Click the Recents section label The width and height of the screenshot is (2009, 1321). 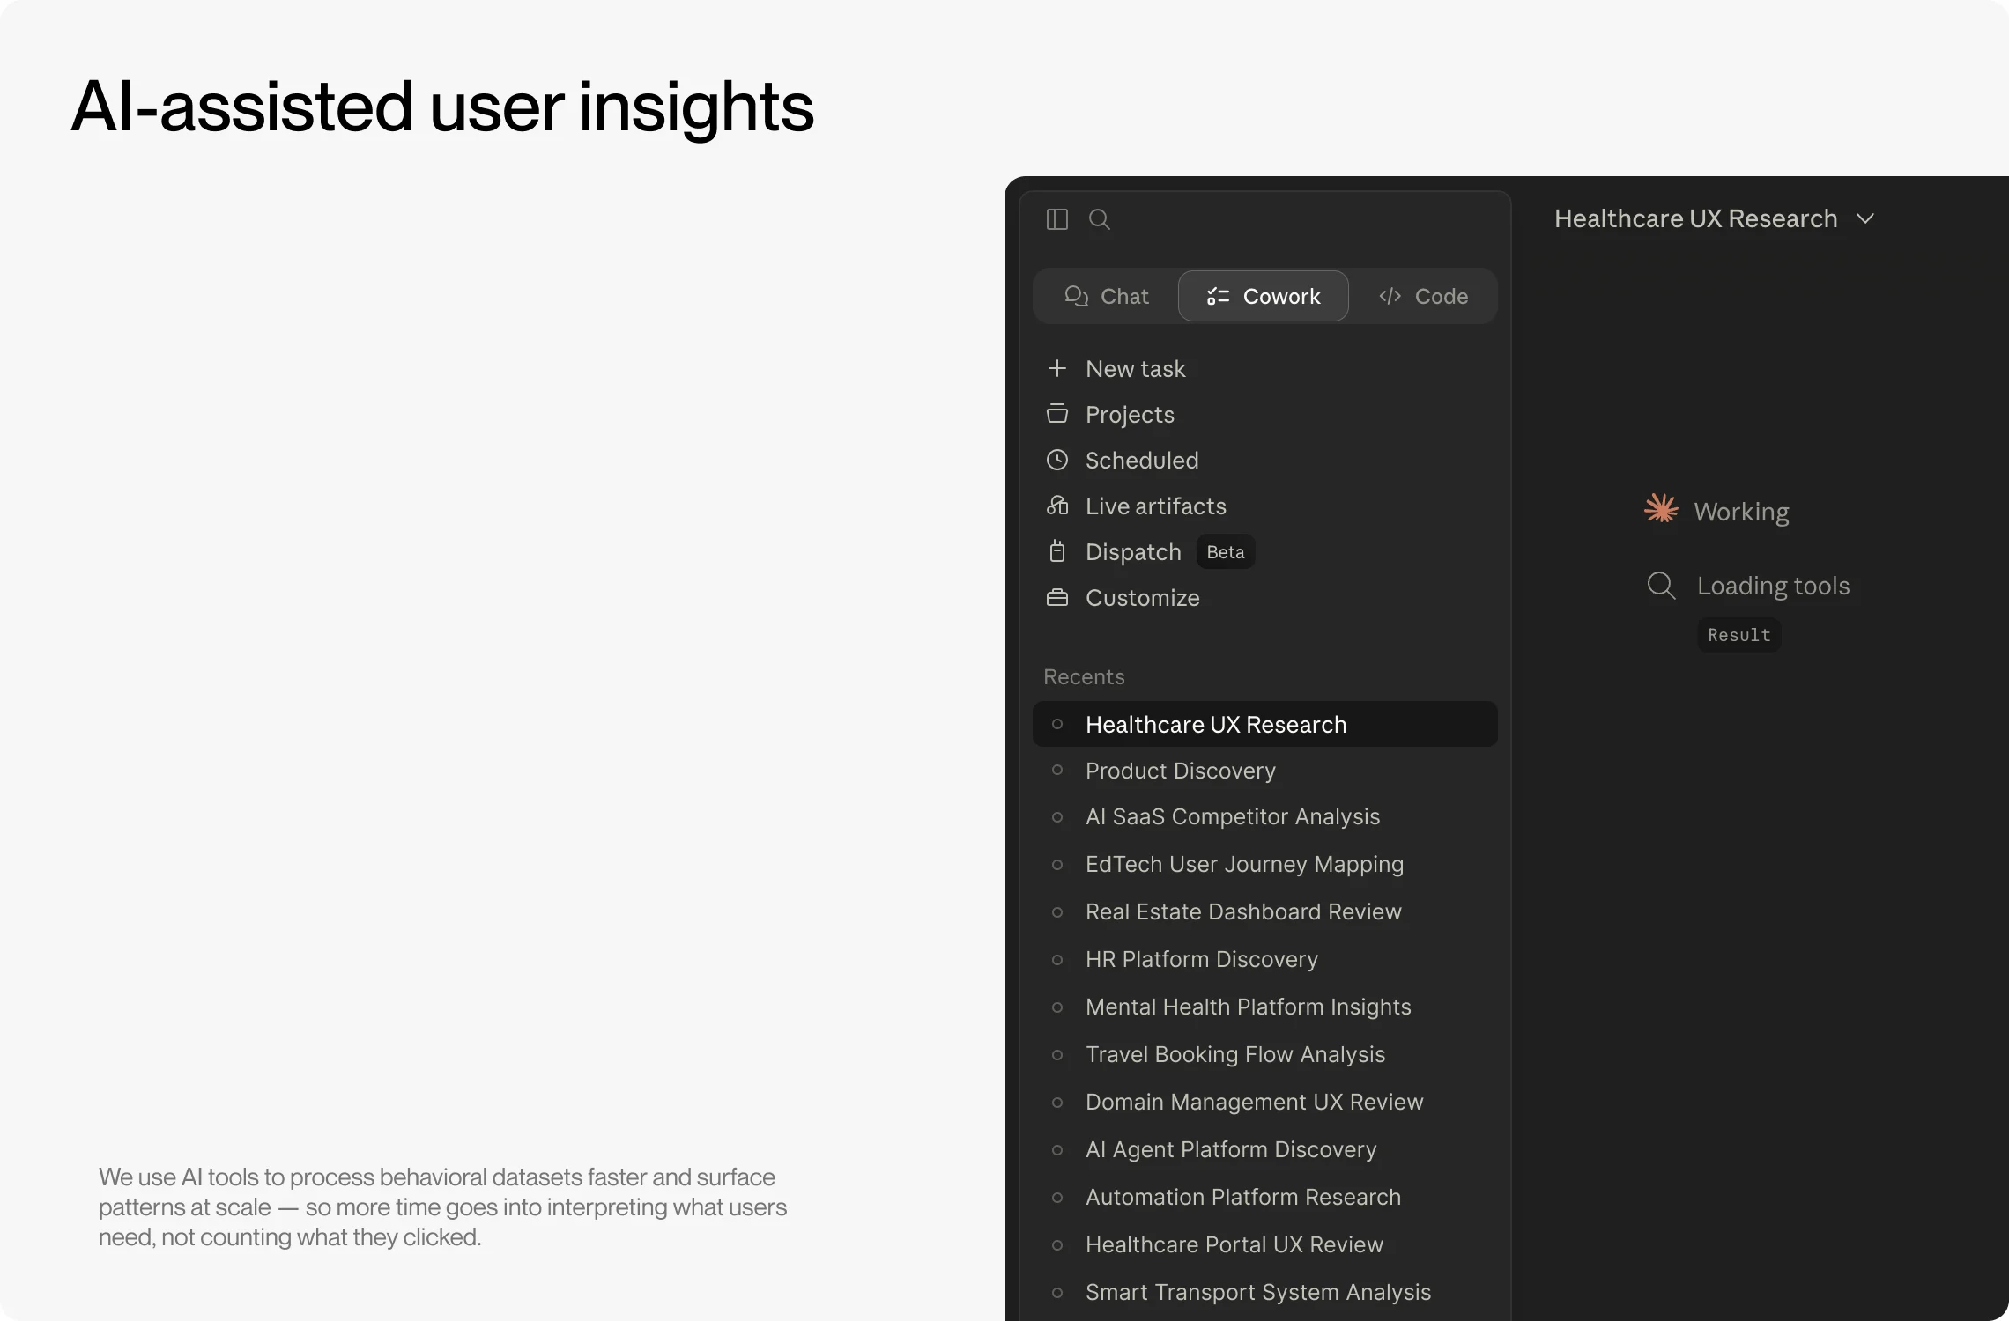[x=1084, y=676]
